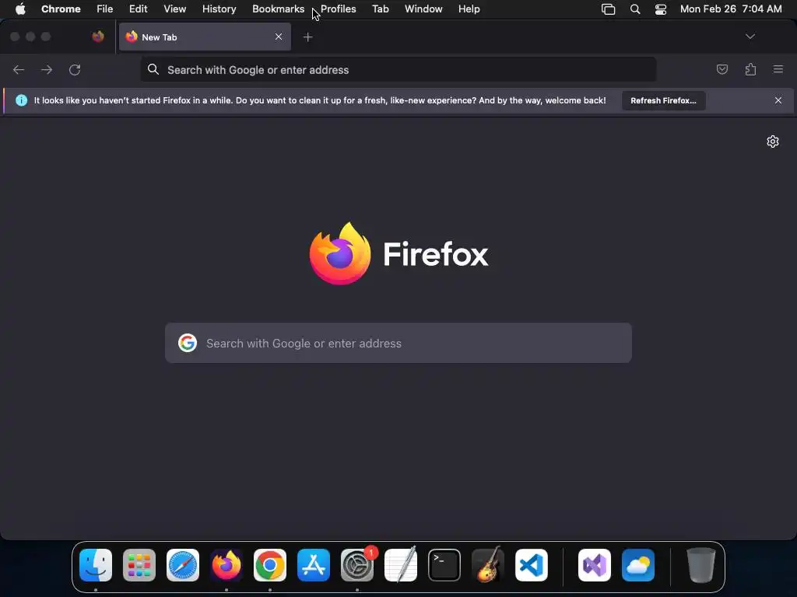
Task: Open Launchpad from the dock
Action: point(139,565)
